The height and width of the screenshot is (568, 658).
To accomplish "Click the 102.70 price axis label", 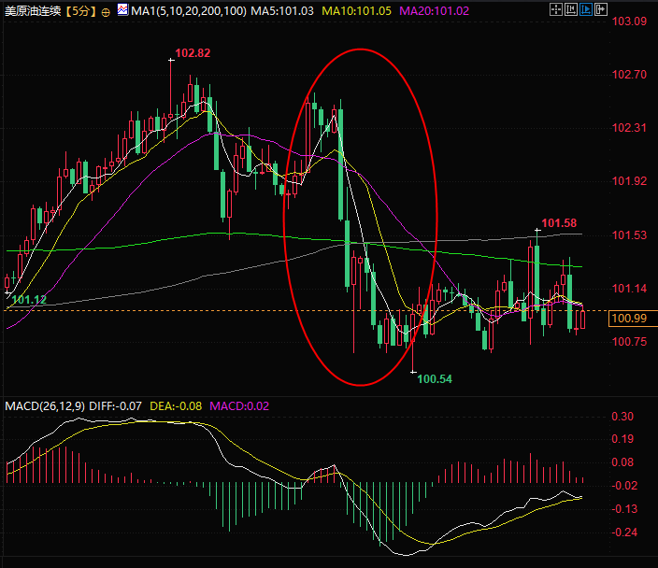I will click(x=629, y=75).
